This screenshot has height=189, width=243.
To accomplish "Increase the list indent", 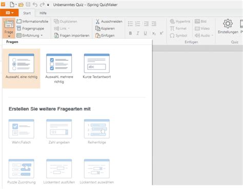I will 154,24.
